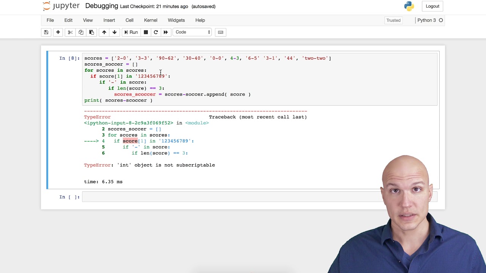Open the Edit menu
This screenshot has width=486, height=273.
click(x=68, y=20)
